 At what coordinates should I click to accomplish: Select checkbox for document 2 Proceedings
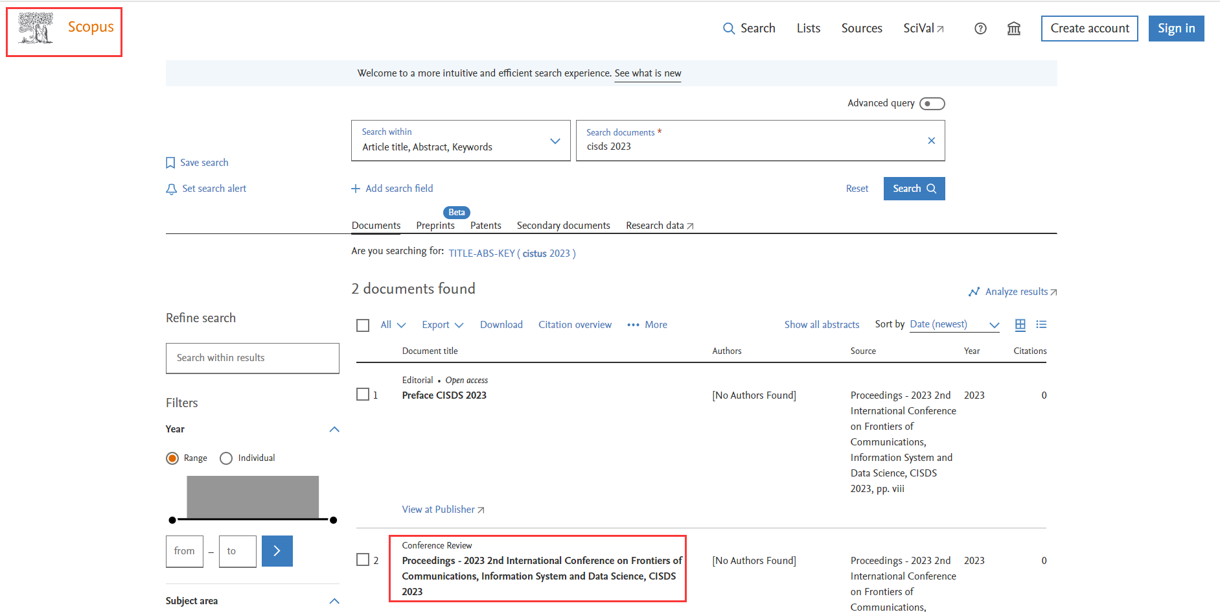(363, 559)
